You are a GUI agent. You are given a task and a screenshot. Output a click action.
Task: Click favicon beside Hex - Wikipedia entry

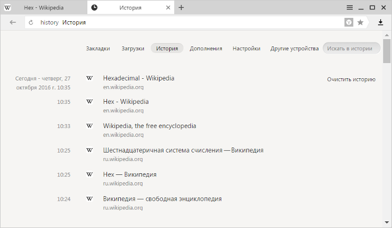coord(90,102)
